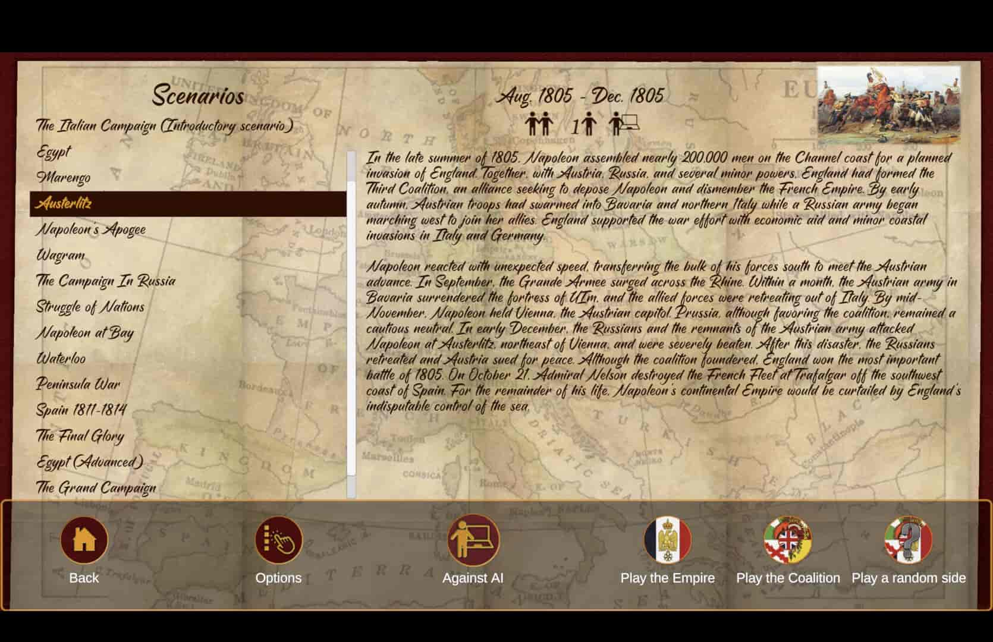993x642 pixels.
Task: Open the battle painting thumbnail
Action: click(888, 105)
